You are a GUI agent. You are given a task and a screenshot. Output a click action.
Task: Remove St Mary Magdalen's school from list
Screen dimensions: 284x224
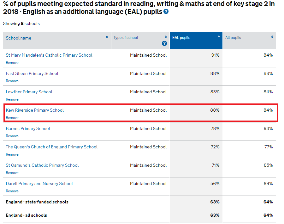[x=12, y=63]
